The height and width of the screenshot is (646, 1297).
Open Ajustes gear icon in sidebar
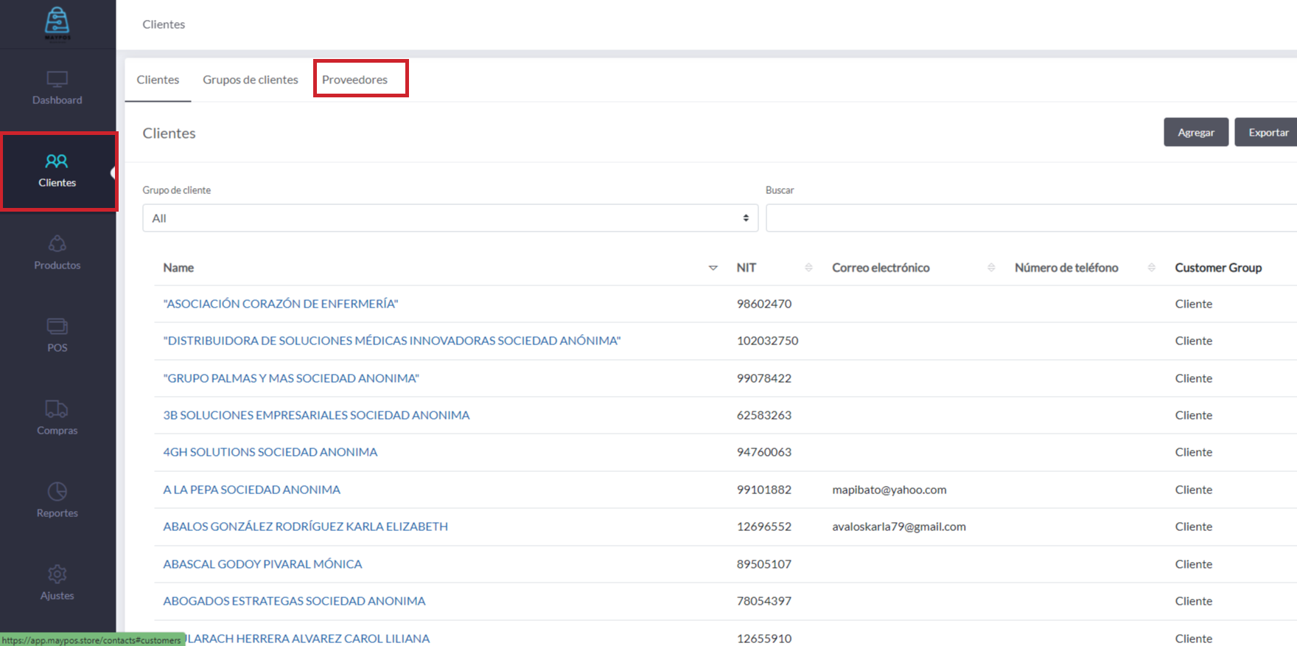click(x=57, y=574)
